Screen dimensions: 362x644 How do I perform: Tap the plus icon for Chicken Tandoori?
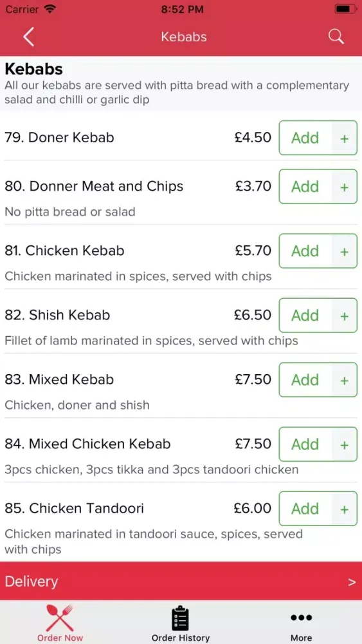click(345, 509)
